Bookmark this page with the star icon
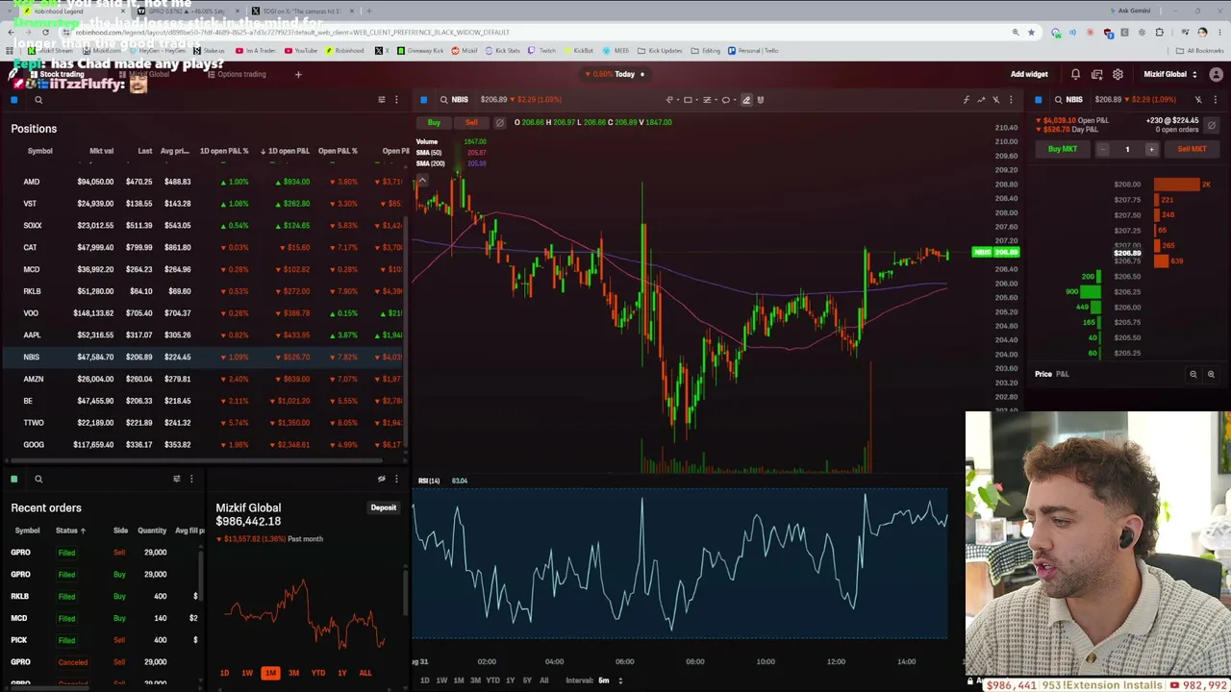The height and width of the screenshot is (692, 1231). tap(1031, 33)
